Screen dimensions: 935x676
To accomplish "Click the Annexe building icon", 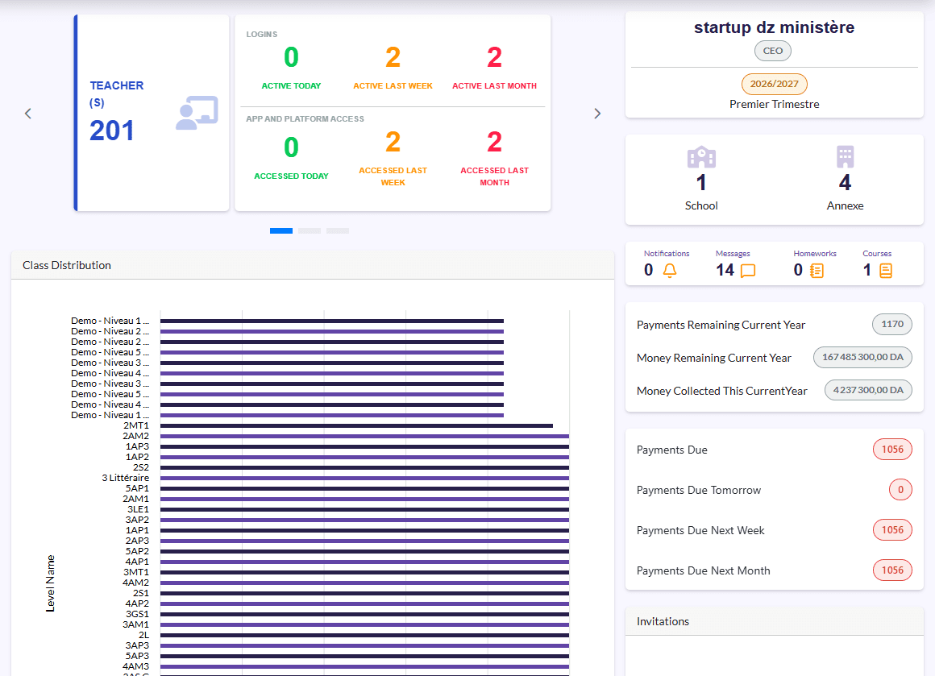I will click(845, 157).
